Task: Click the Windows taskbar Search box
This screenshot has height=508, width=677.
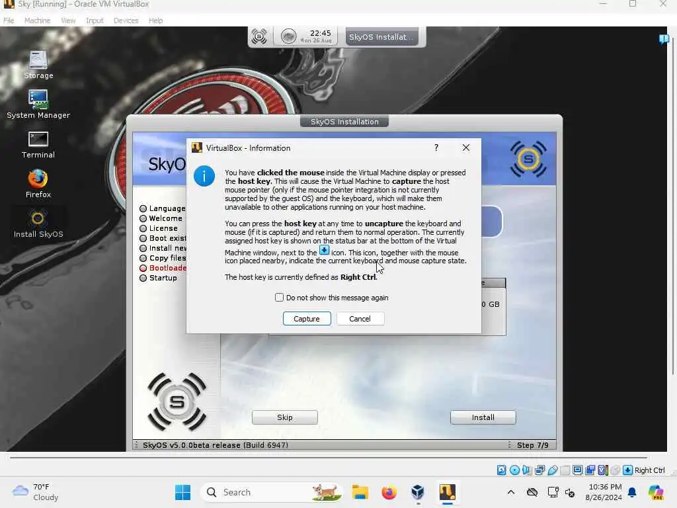Action: click(272, 492)
